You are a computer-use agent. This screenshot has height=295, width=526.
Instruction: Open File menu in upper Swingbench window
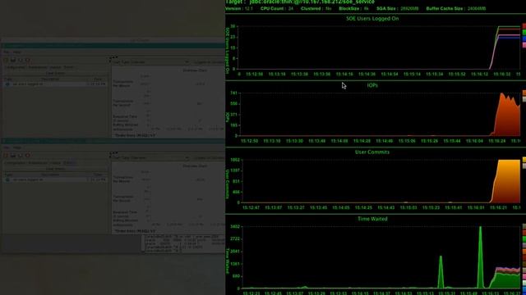[7, 52]
